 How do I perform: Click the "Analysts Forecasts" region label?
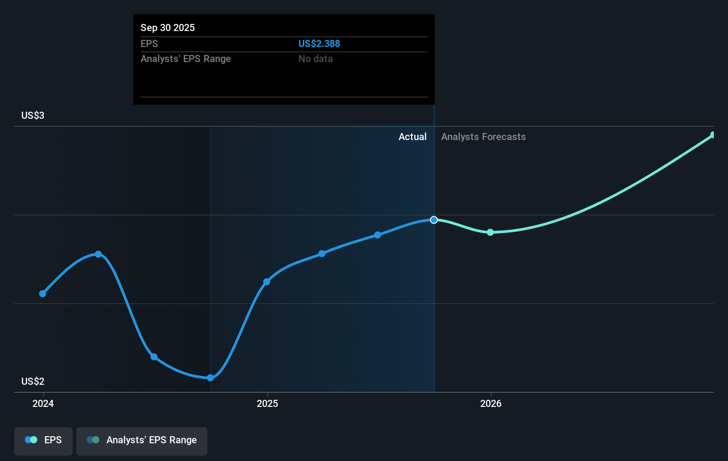(x=483, y=137)
